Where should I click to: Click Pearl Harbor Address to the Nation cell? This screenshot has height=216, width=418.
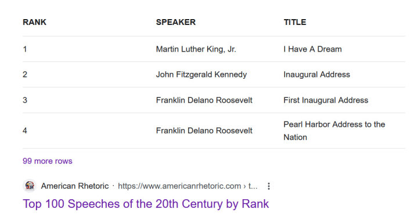tap(334, 131)
